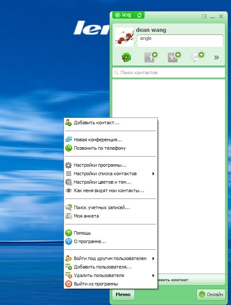This screenshot has width=231, height=305.
Task: Click the contact list settings lines icon
Action: tap(69, 173)
